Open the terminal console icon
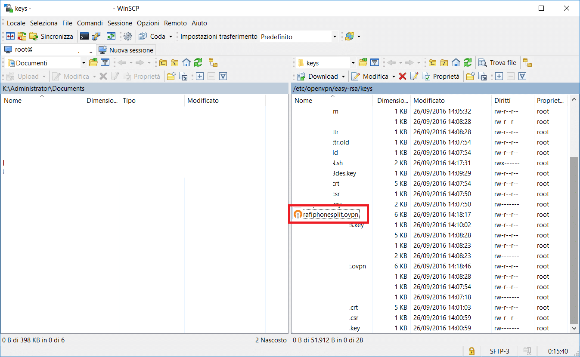580x357 pixels. click(84, 37)
